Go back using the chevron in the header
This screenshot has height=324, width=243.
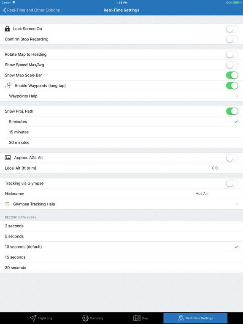click(x=5, y=10)
